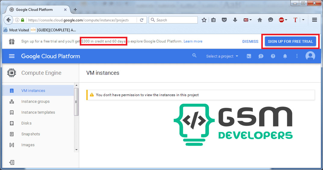
Task: Click the Adblock Plus ABP icon
Action: pos(281,20)
